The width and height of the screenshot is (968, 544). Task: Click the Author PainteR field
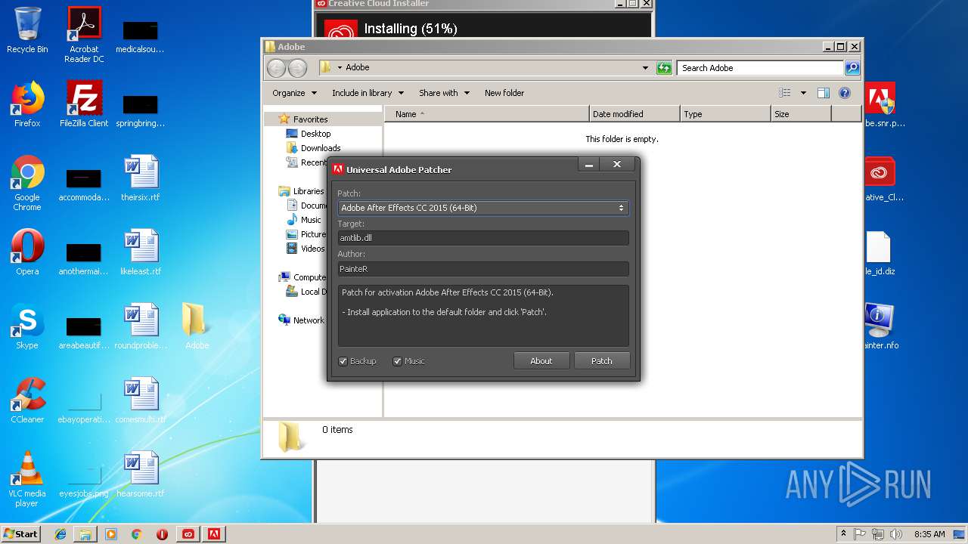click(x=482, y=269)
